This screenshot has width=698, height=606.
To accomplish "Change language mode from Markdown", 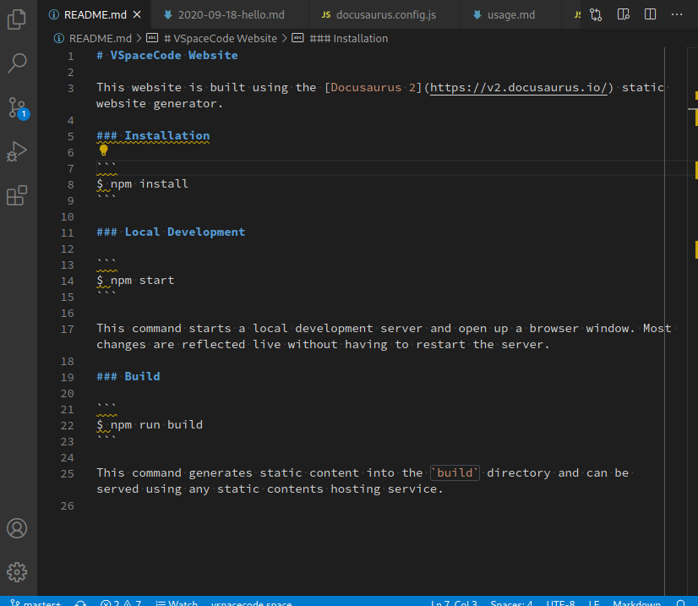I will point(636,603).
